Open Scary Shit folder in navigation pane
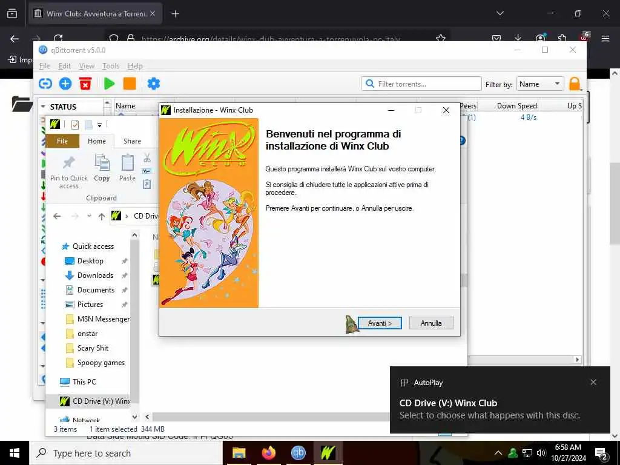Screen dimensions: 620x465 point(93,348)
